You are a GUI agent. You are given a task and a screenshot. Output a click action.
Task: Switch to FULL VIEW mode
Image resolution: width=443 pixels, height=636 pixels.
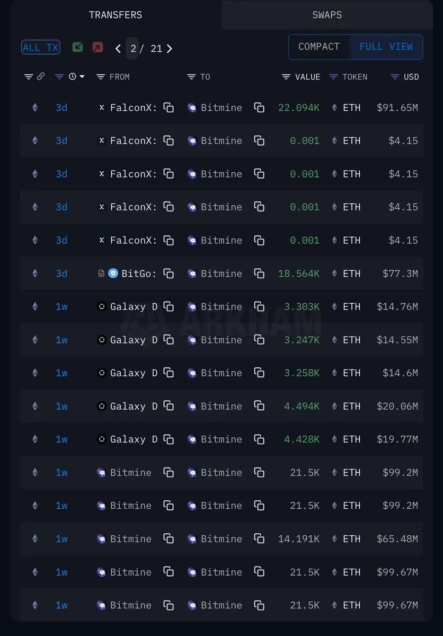(386, 47)
